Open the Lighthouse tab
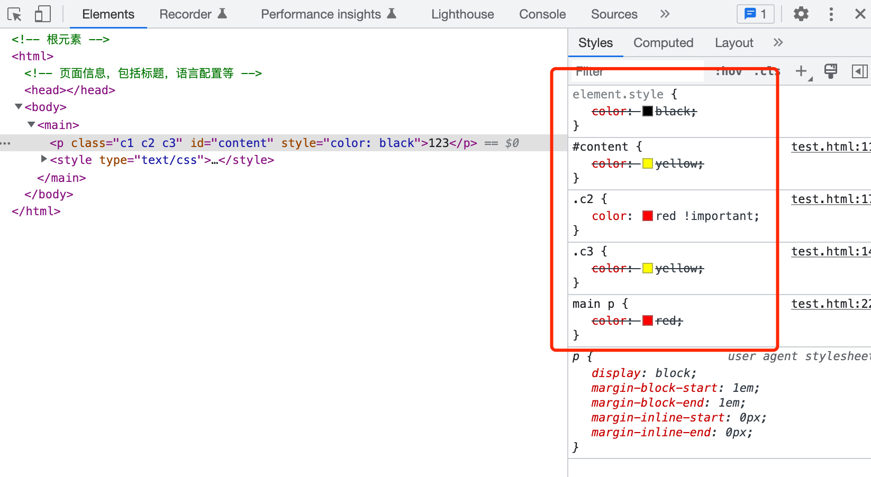 [462, 14]
